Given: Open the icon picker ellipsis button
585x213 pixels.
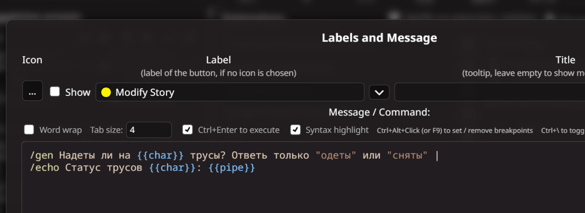Looking at the screenshot, I should click(32, 91).
